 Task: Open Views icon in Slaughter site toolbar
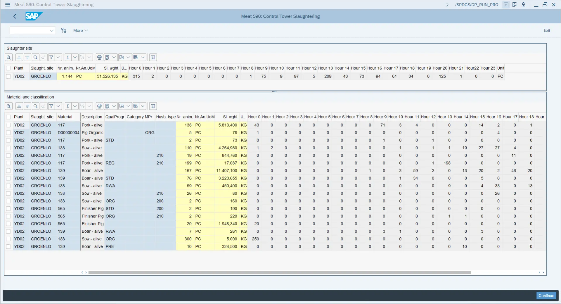[x=107, y=57]
